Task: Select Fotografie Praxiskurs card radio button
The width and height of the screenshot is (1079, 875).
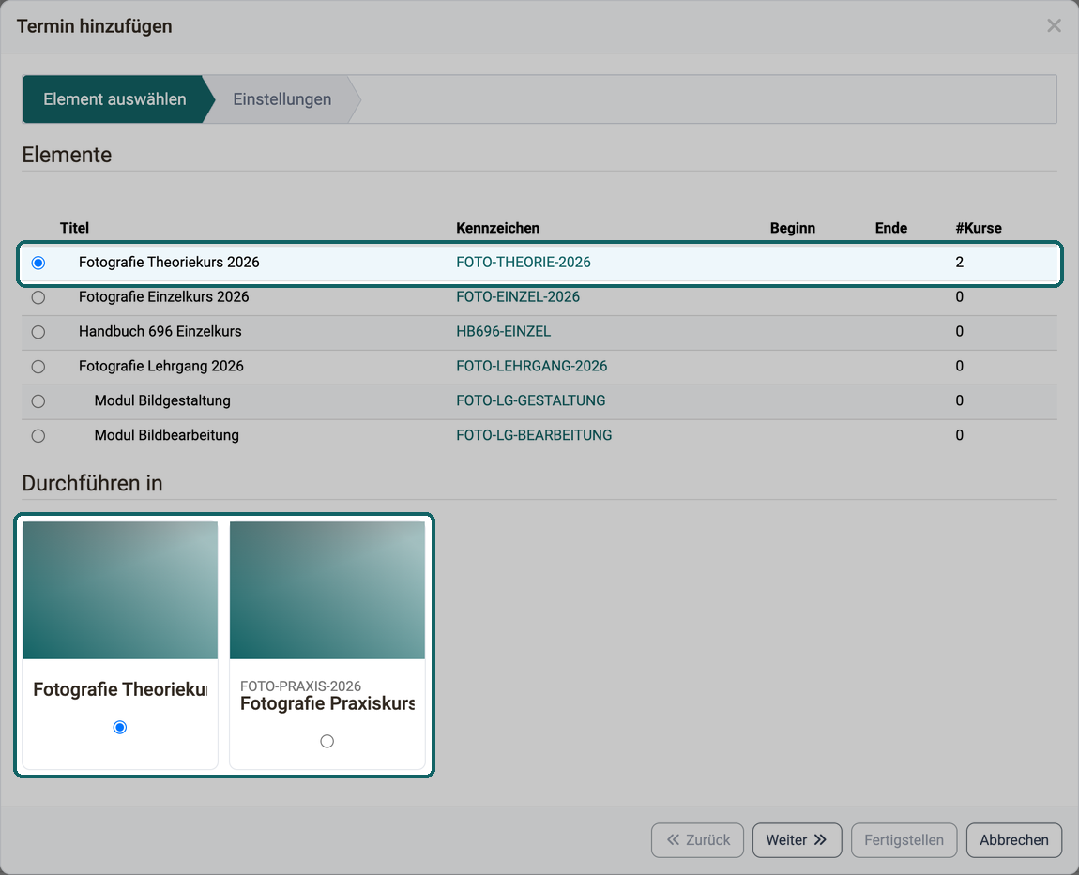Action: tap(327, 741)
